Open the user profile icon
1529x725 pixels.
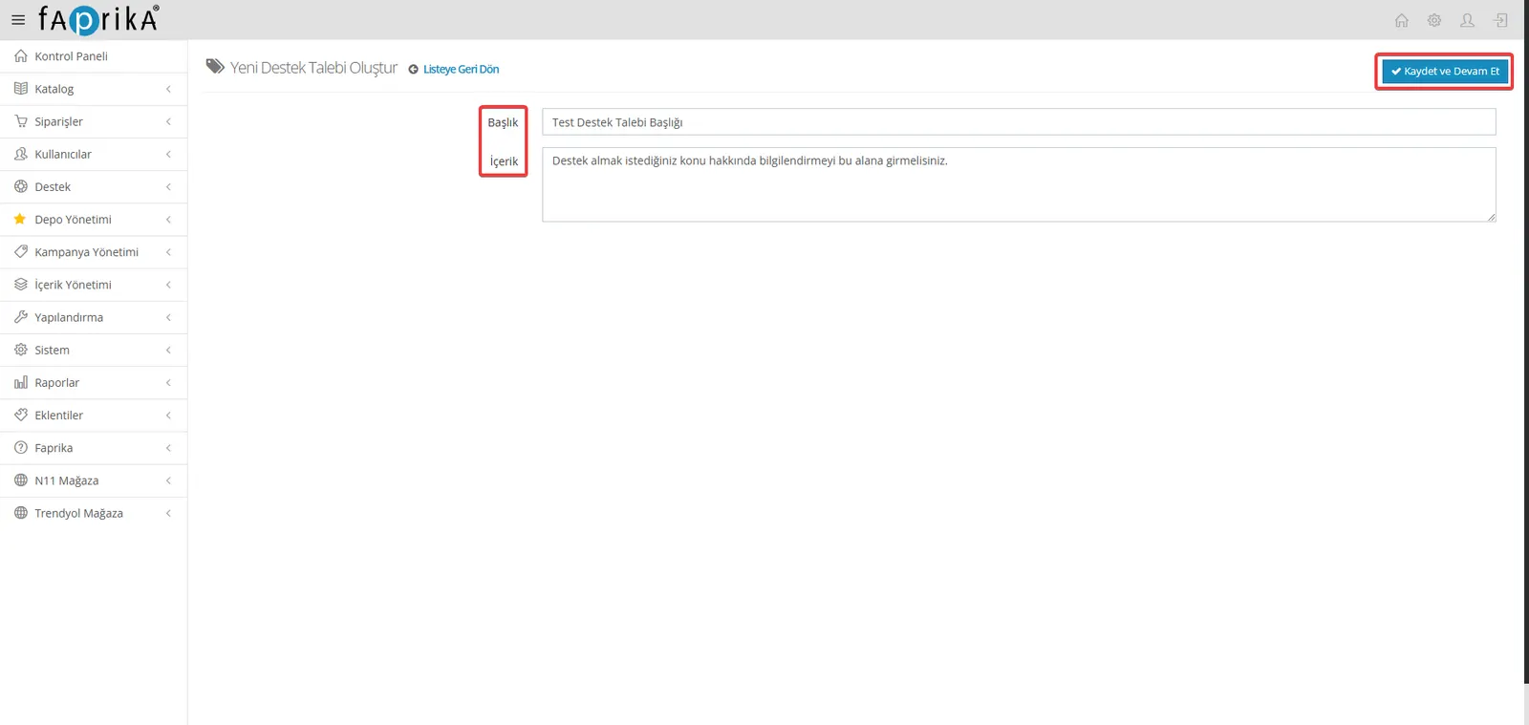click(x=1468, y=20)
